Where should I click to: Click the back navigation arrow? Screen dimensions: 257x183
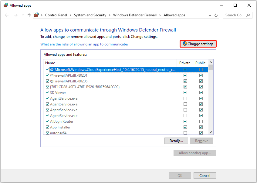7,15
